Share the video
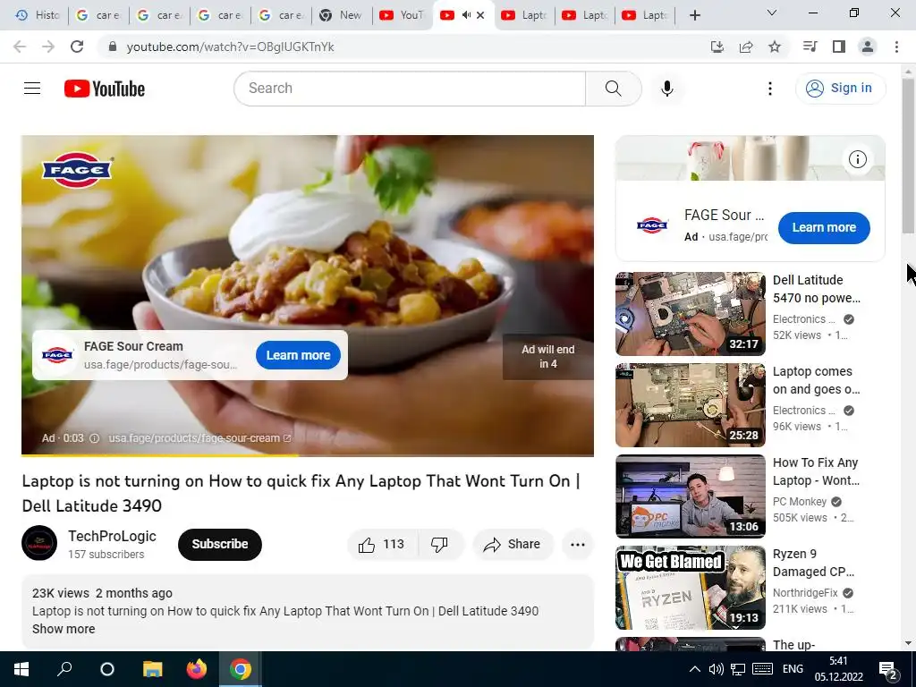916x687 pixels. [x=513, y=545]
